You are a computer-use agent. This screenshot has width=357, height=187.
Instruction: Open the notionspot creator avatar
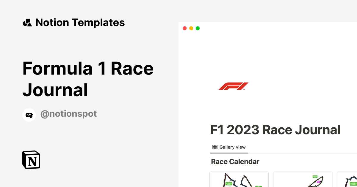click(29, 115)
